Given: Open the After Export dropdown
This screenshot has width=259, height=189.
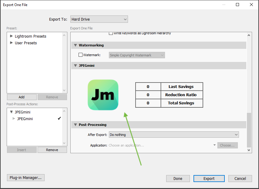Looking at the screenshot, I should tap(174, 135).
